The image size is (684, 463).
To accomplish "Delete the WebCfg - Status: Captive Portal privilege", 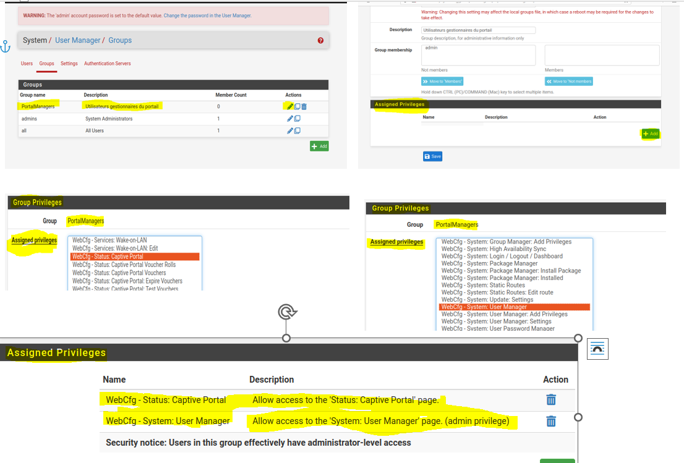I will pyautogui.click(x=550, y=399).
